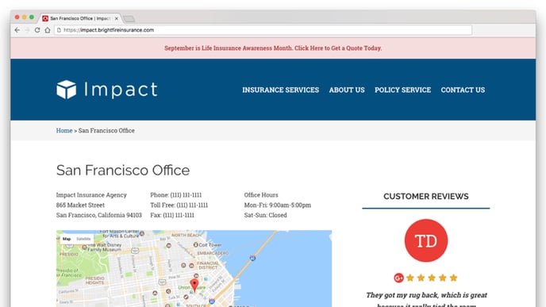The height and width of the screenshot is (307, 546).
Task: Click the five-star review rating
Action: tap(432, 278)
